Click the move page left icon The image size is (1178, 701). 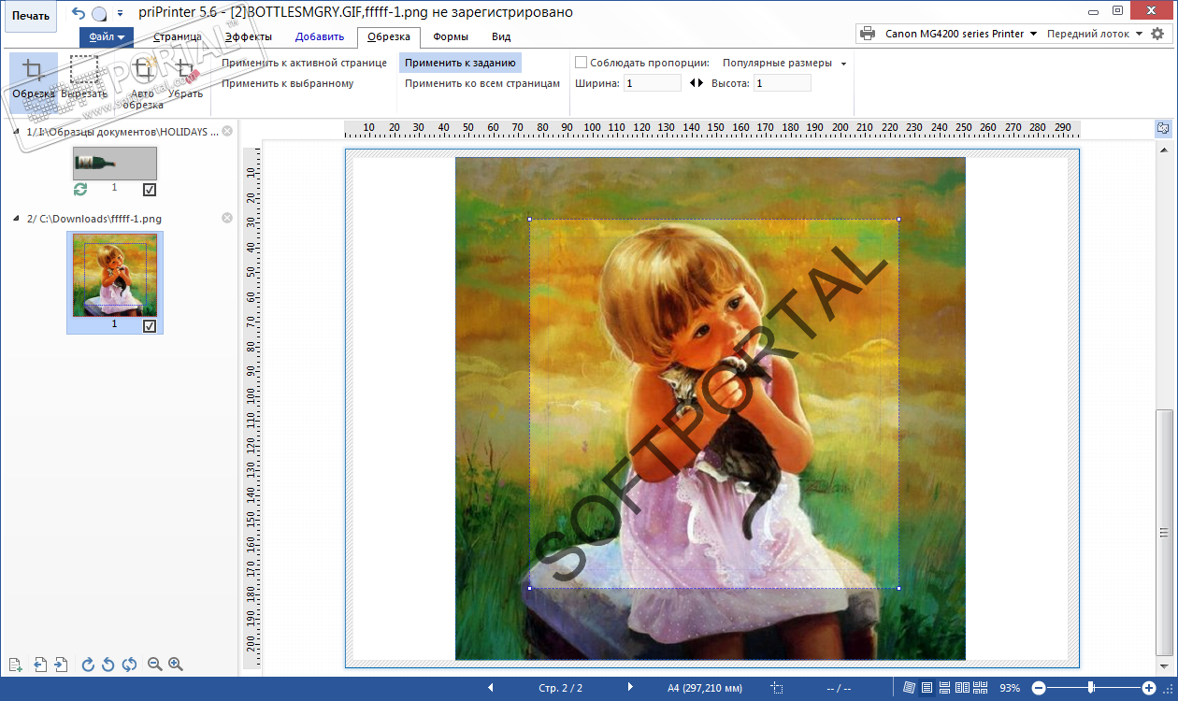coord(40,665)
